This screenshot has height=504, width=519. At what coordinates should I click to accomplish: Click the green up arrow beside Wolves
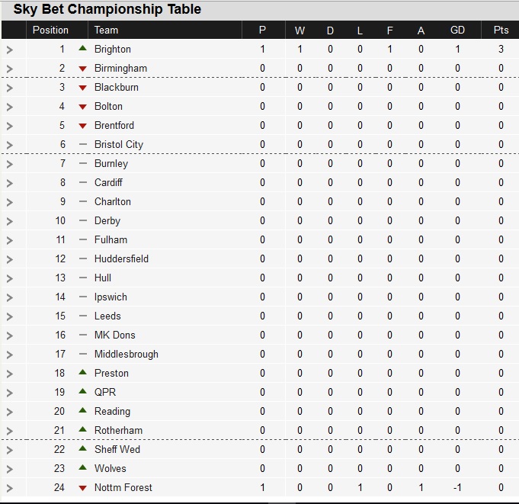click(83, 467)
